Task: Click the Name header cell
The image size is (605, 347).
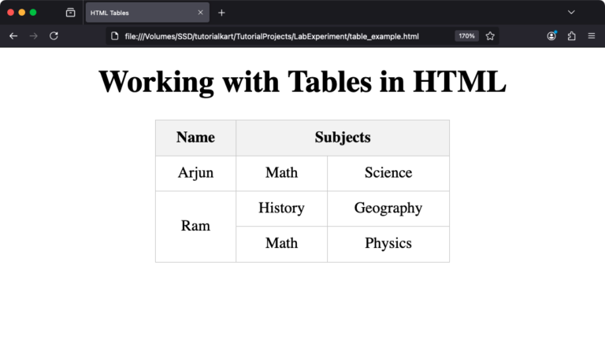Action: click(195, 138)
